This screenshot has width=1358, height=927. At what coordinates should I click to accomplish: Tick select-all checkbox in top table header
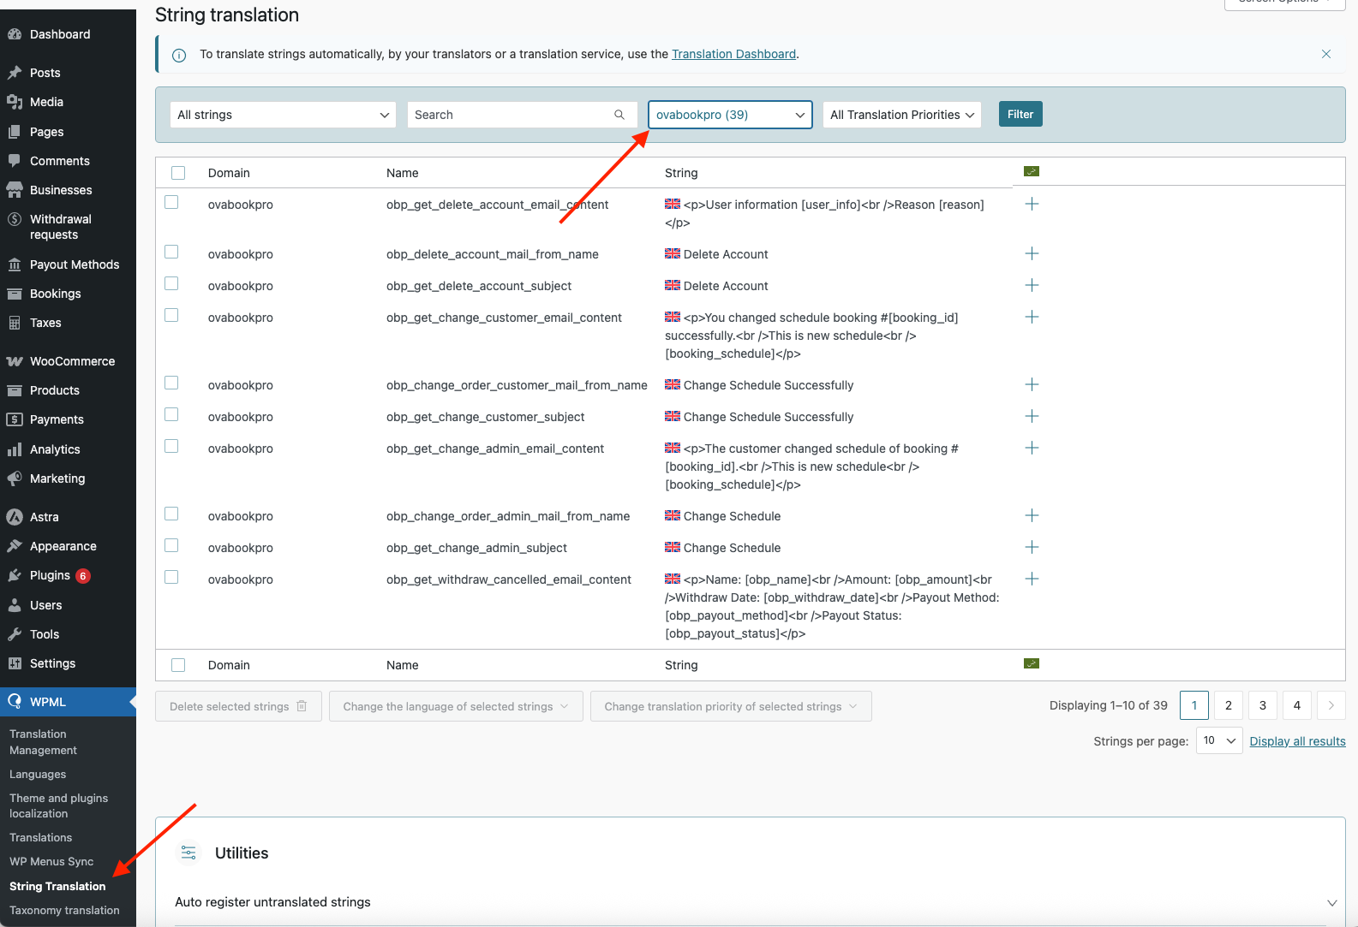(x=178, y=173)
